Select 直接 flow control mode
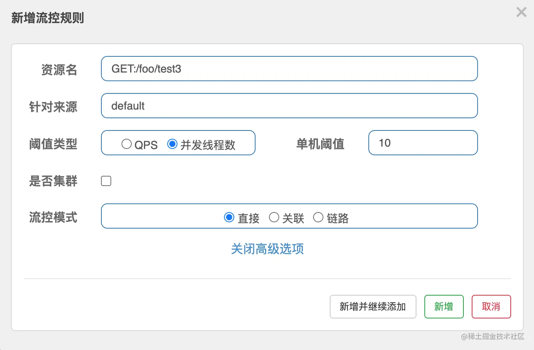The width and height of the screenshot is (534, 350). coord(229,217)
